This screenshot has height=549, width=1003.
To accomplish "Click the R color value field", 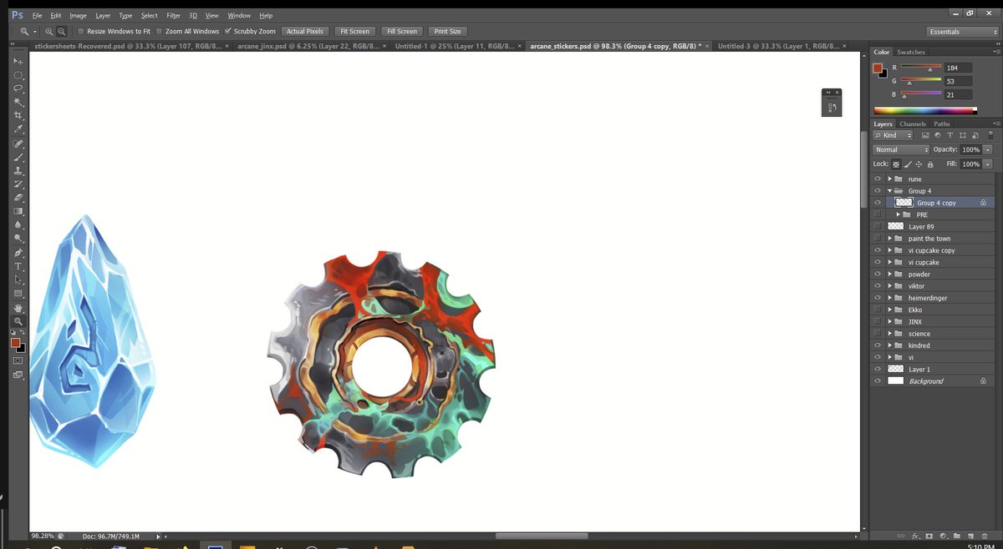I will tap(958, 68).
